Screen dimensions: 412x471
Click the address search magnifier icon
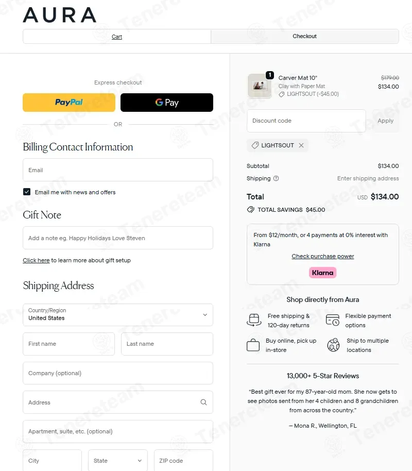203,402
